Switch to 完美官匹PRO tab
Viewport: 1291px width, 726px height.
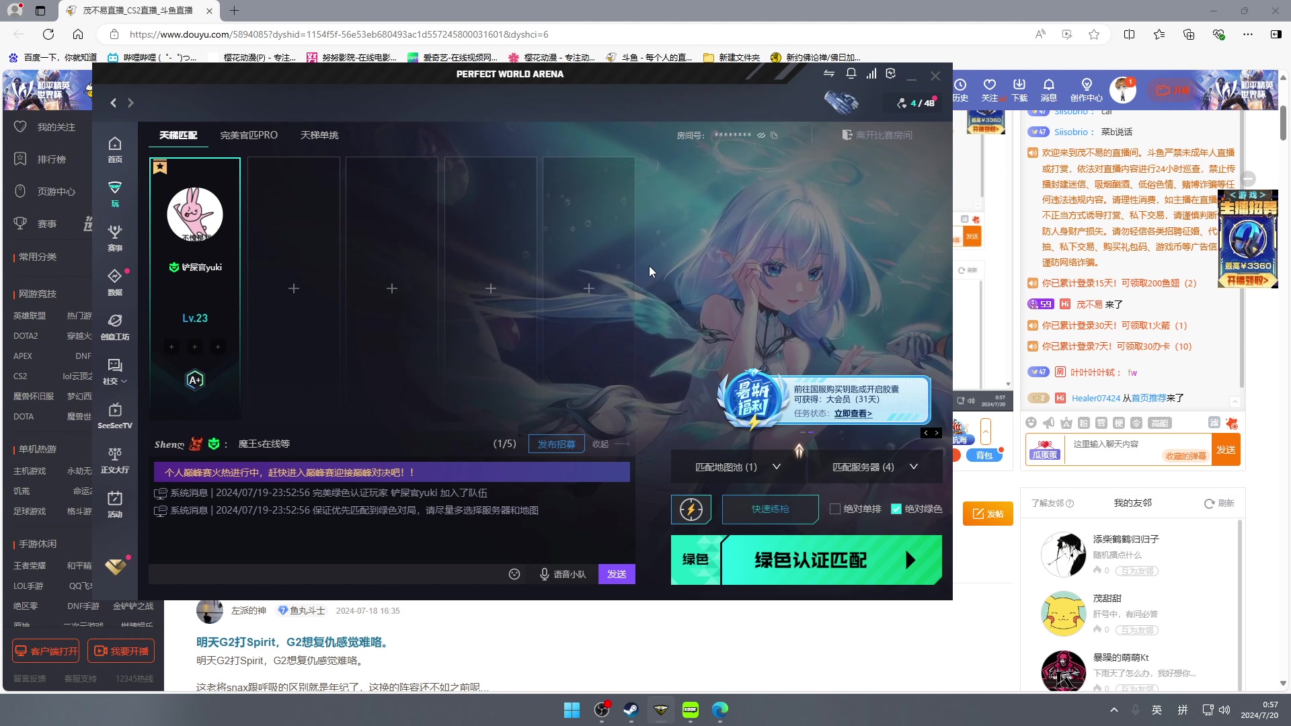pyautogui.click(x=249, y=135)
